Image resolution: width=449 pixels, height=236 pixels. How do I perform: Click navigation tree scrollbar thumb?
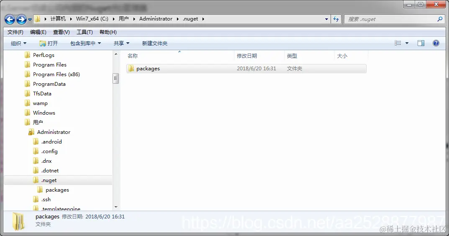click(116, 78)
